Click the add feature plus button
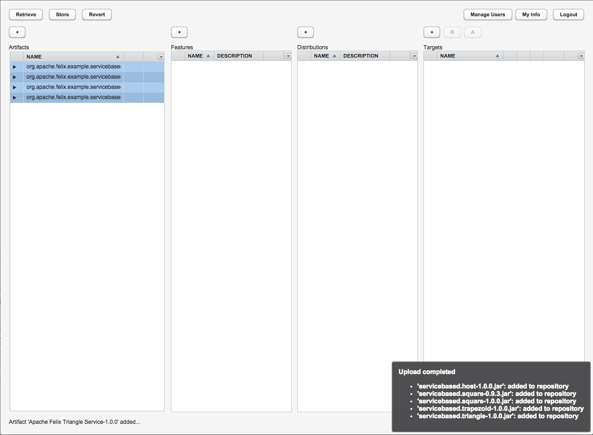The image size is (593, 435). coord(179,32)
